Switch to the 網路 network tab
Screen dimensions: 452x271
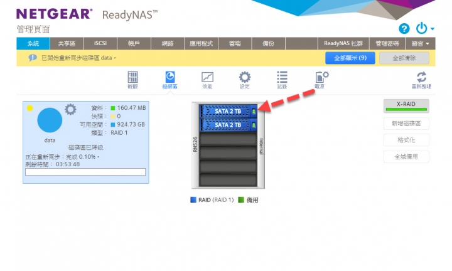pos(168,43)
